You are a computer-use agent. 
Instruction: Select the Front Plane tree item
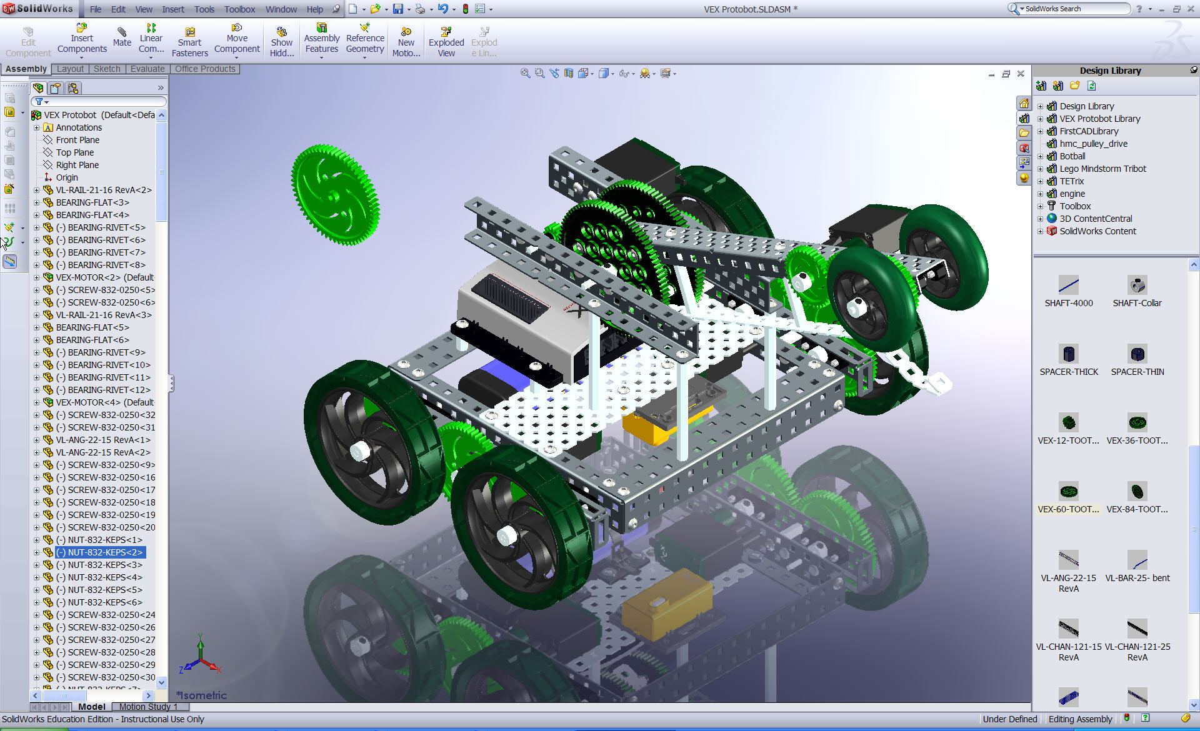(x=77, y=140)
